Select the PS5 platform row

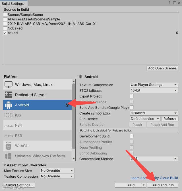[38, 135]
